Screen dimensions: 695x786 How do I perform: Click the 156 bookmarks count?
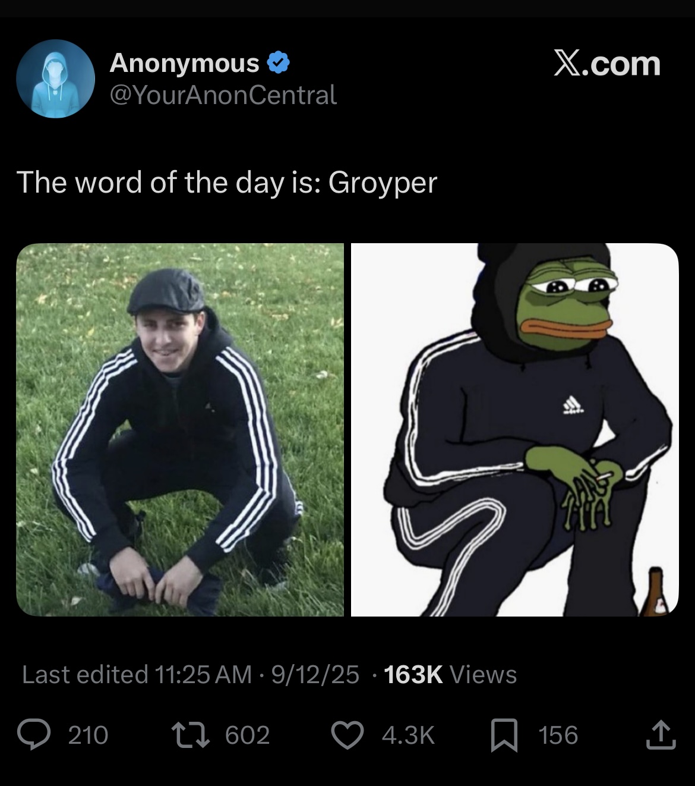tap(558, 735)
